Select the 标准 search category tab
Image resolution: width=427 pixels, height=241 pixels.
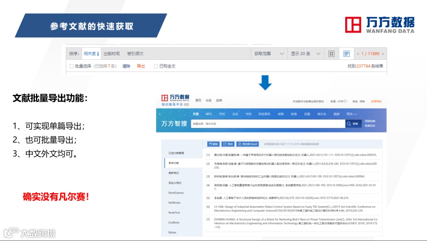coord(294,114)
